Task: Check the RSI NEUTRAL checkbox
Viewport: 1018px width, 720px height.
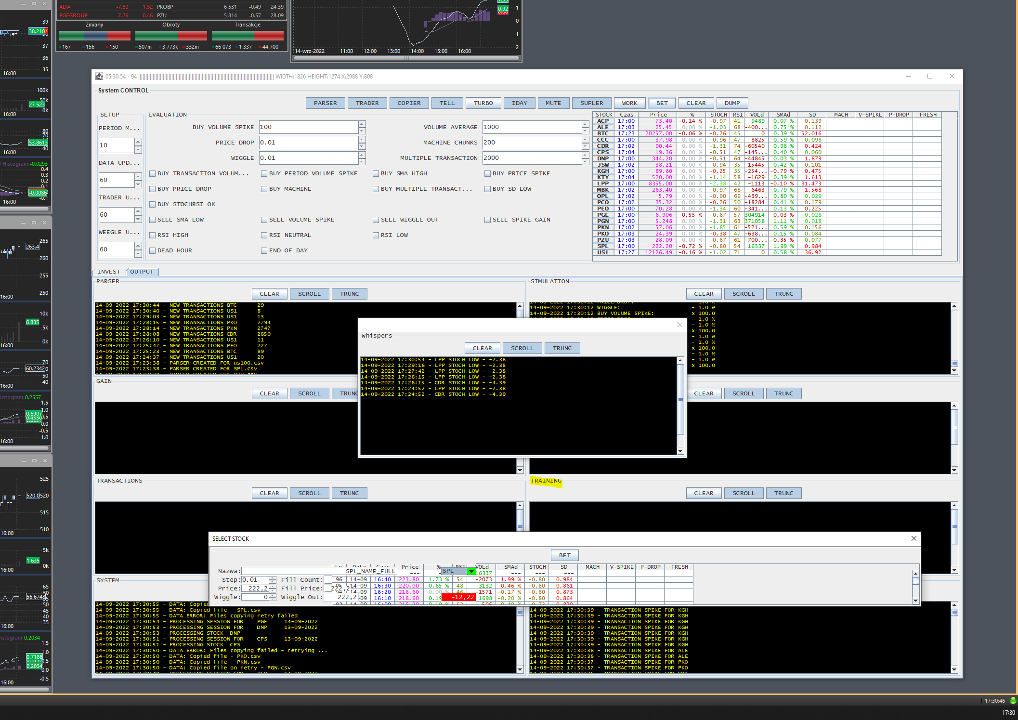Action: (x=264, y=235)
